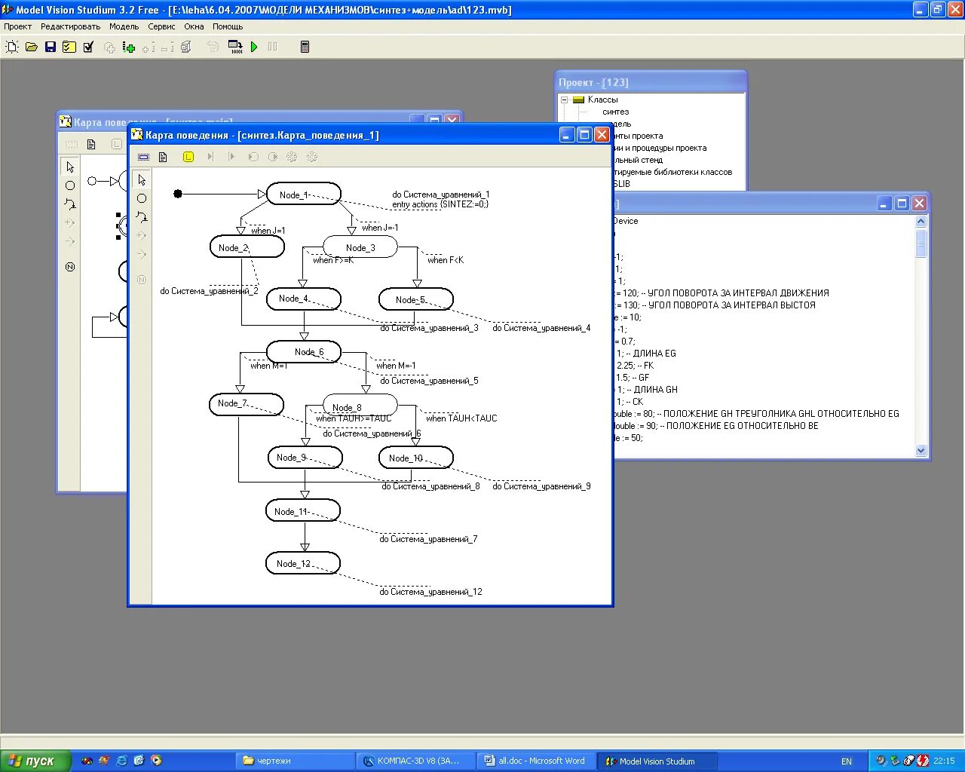Select Node_11 in behavior map

coord(302,511)
